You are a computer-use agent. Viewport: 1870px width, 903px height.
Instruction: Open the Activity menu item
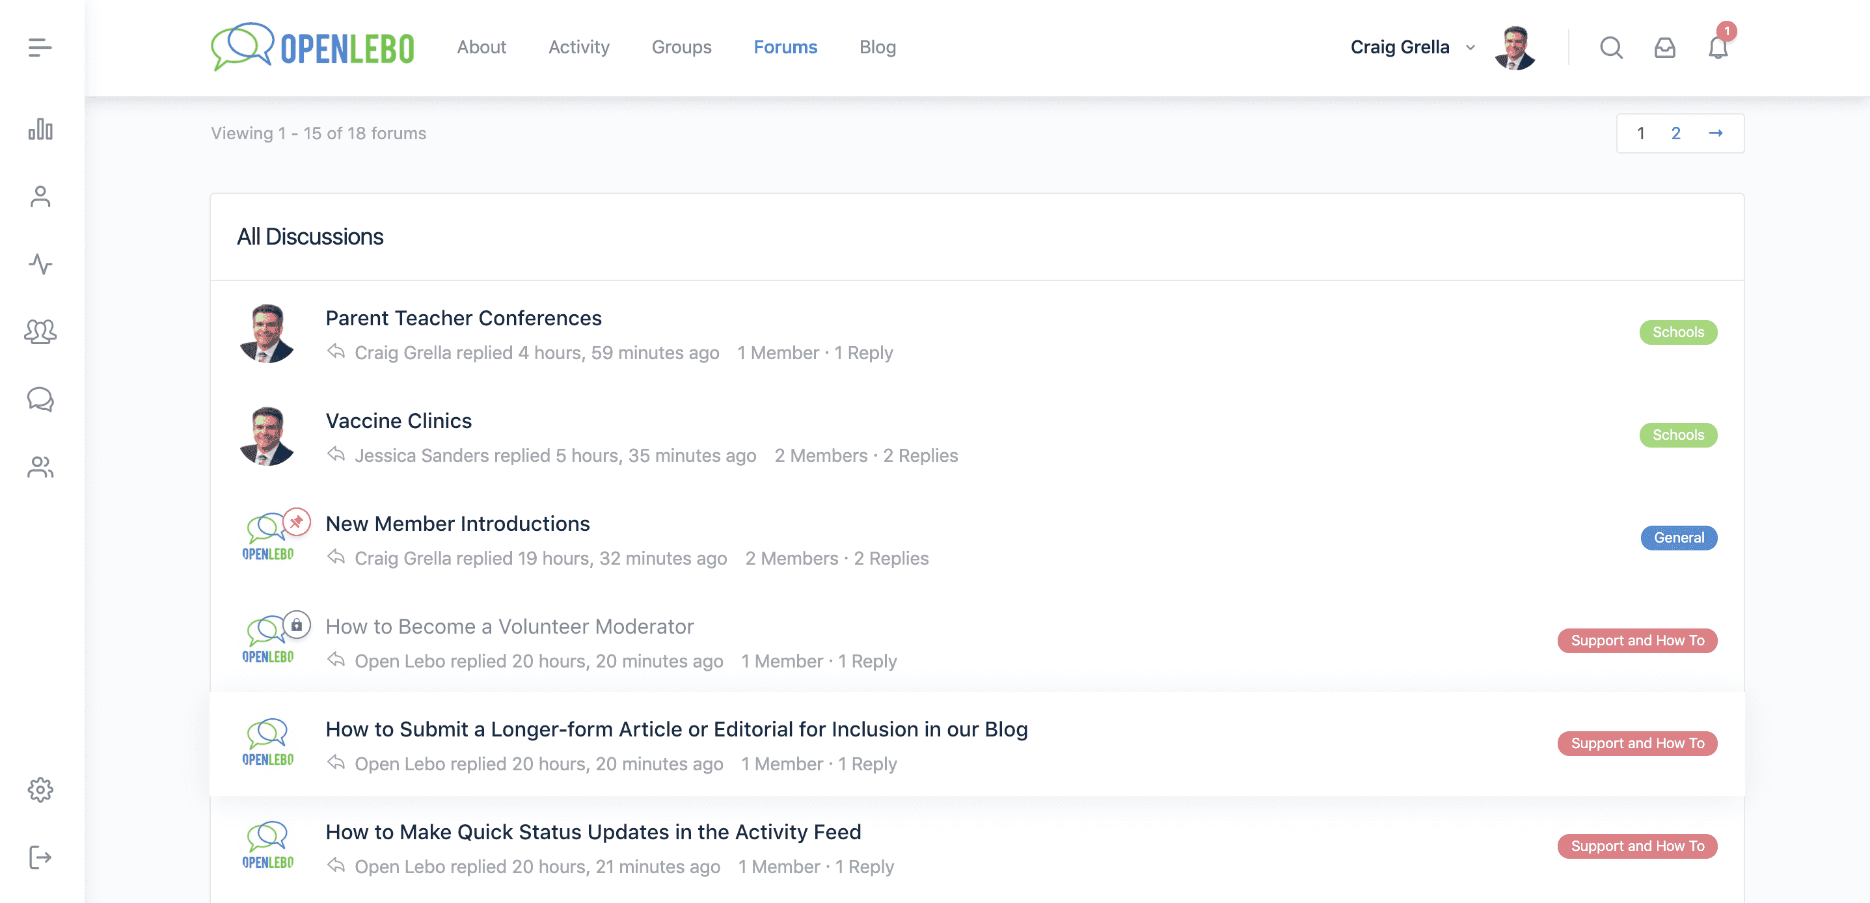(578, 47)
